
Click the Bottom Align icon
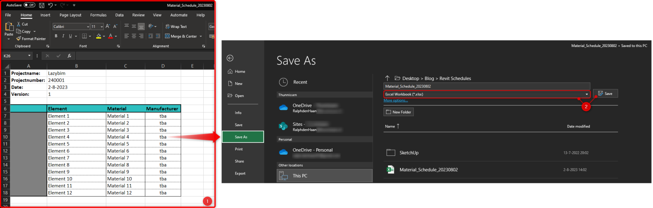click(x=141, y=26)
